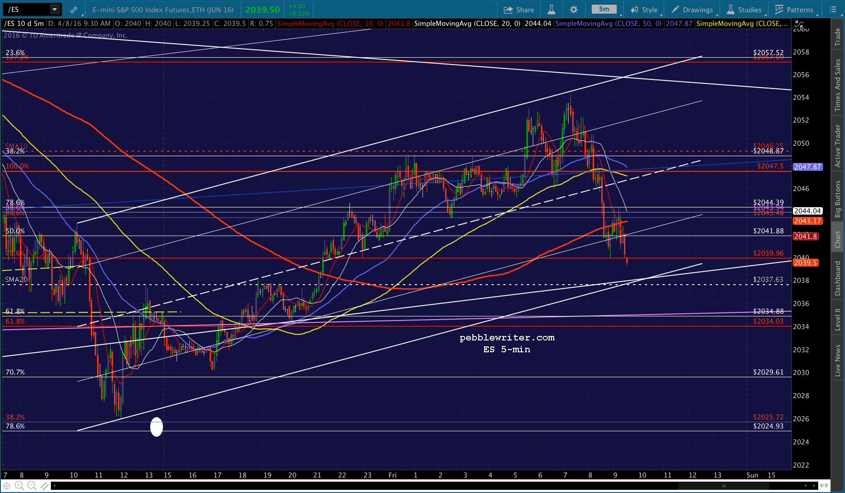Screen dimensions: 845x493
Task: Open the Times And Sales sidebar tab
Action: coord(838,85)
